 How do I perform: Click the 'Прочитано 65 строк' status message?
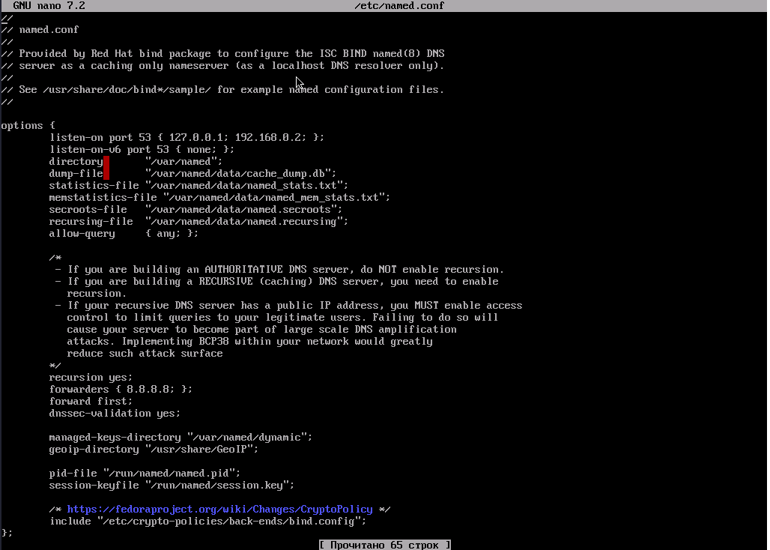pyautogui.click(x=384, y=545)
